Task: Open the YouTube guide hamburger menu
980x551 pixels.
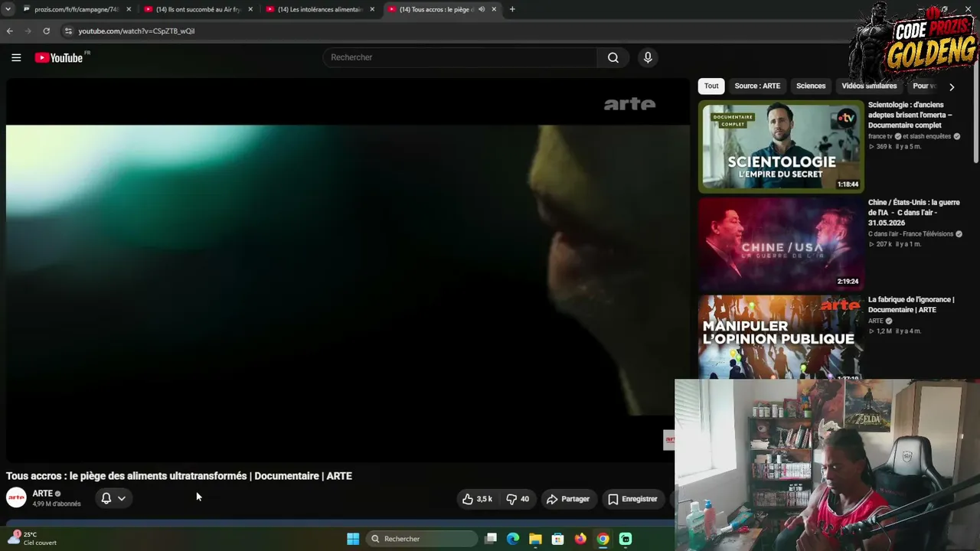Action: click(x=16, y=57)
